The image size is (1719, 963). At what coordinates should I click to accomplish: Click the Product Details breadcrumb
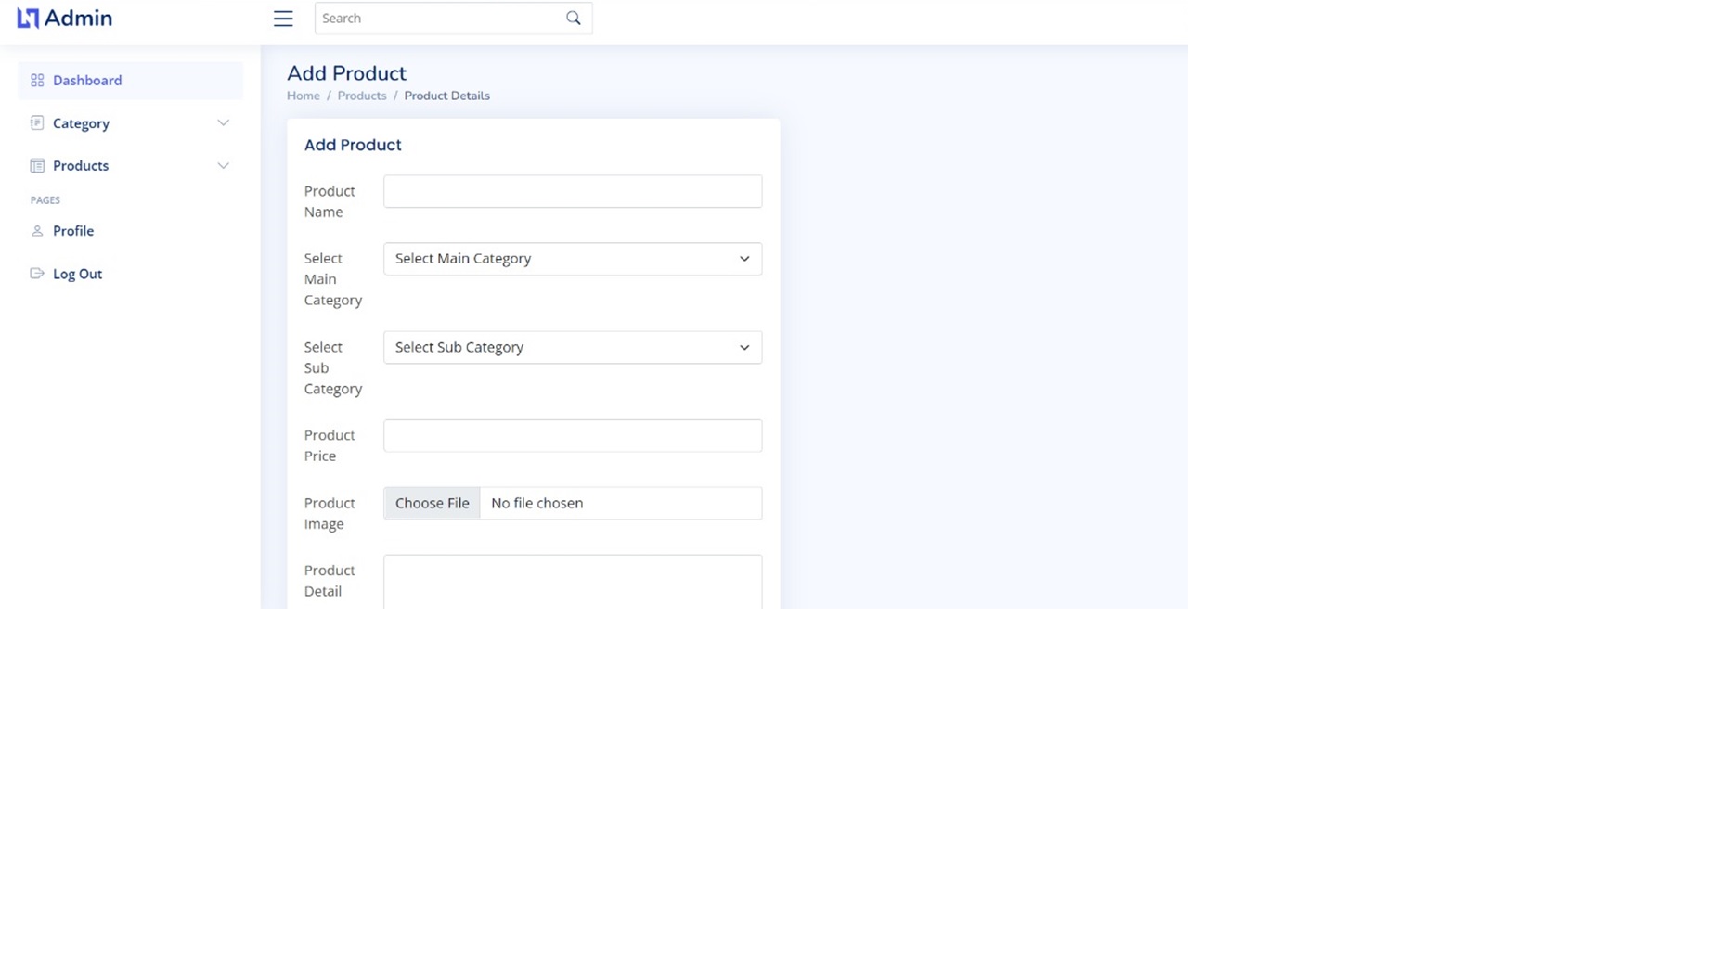(446, 96)
